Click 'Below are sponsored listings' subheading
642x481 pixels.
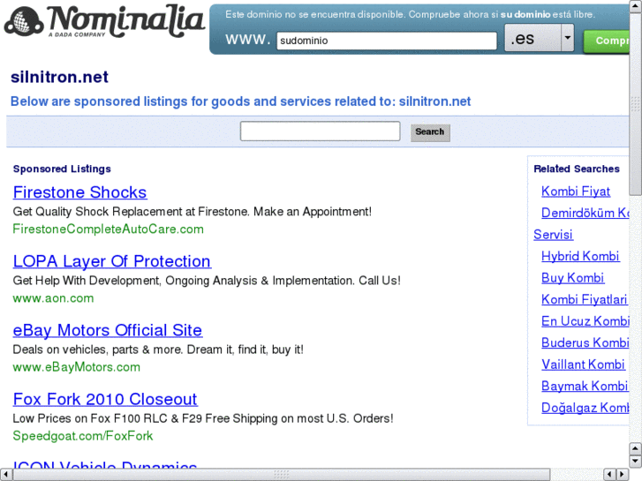241,101
